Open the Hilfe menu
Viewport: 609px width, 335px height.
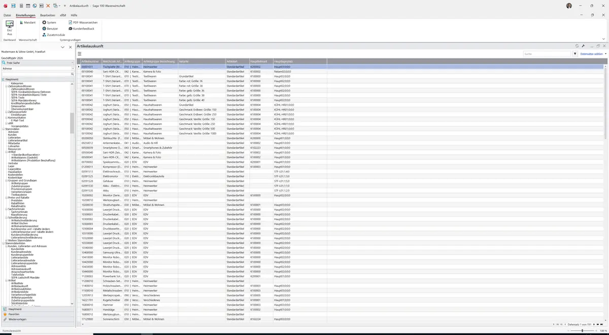click(x=74, y=15)
